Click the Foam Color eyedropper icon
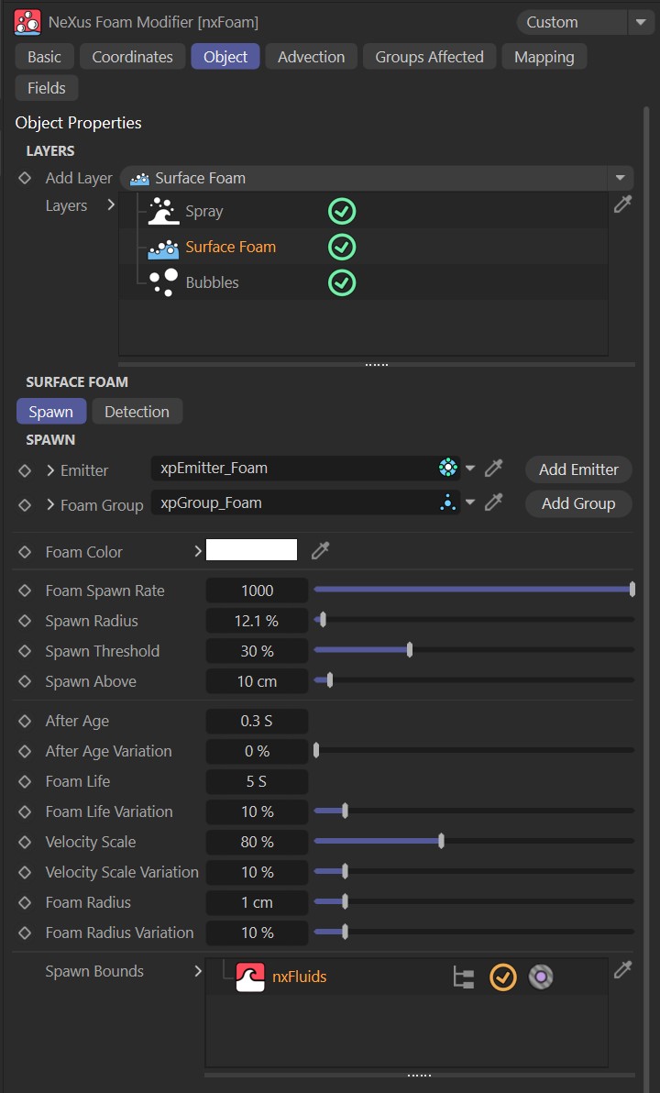 coord(320,550)
